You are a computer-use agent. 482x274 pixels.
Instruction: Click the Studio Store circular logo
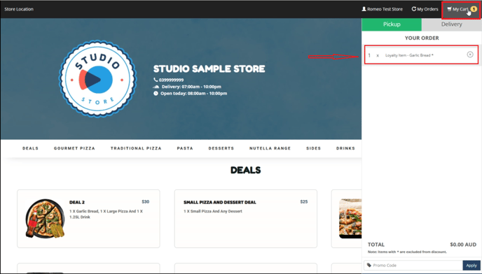[x=98, y=79]
